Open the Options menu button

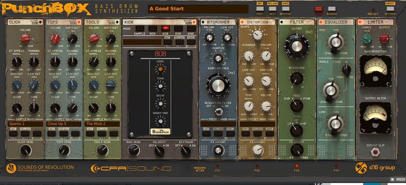pyautogui.click(x=390, y=8)
